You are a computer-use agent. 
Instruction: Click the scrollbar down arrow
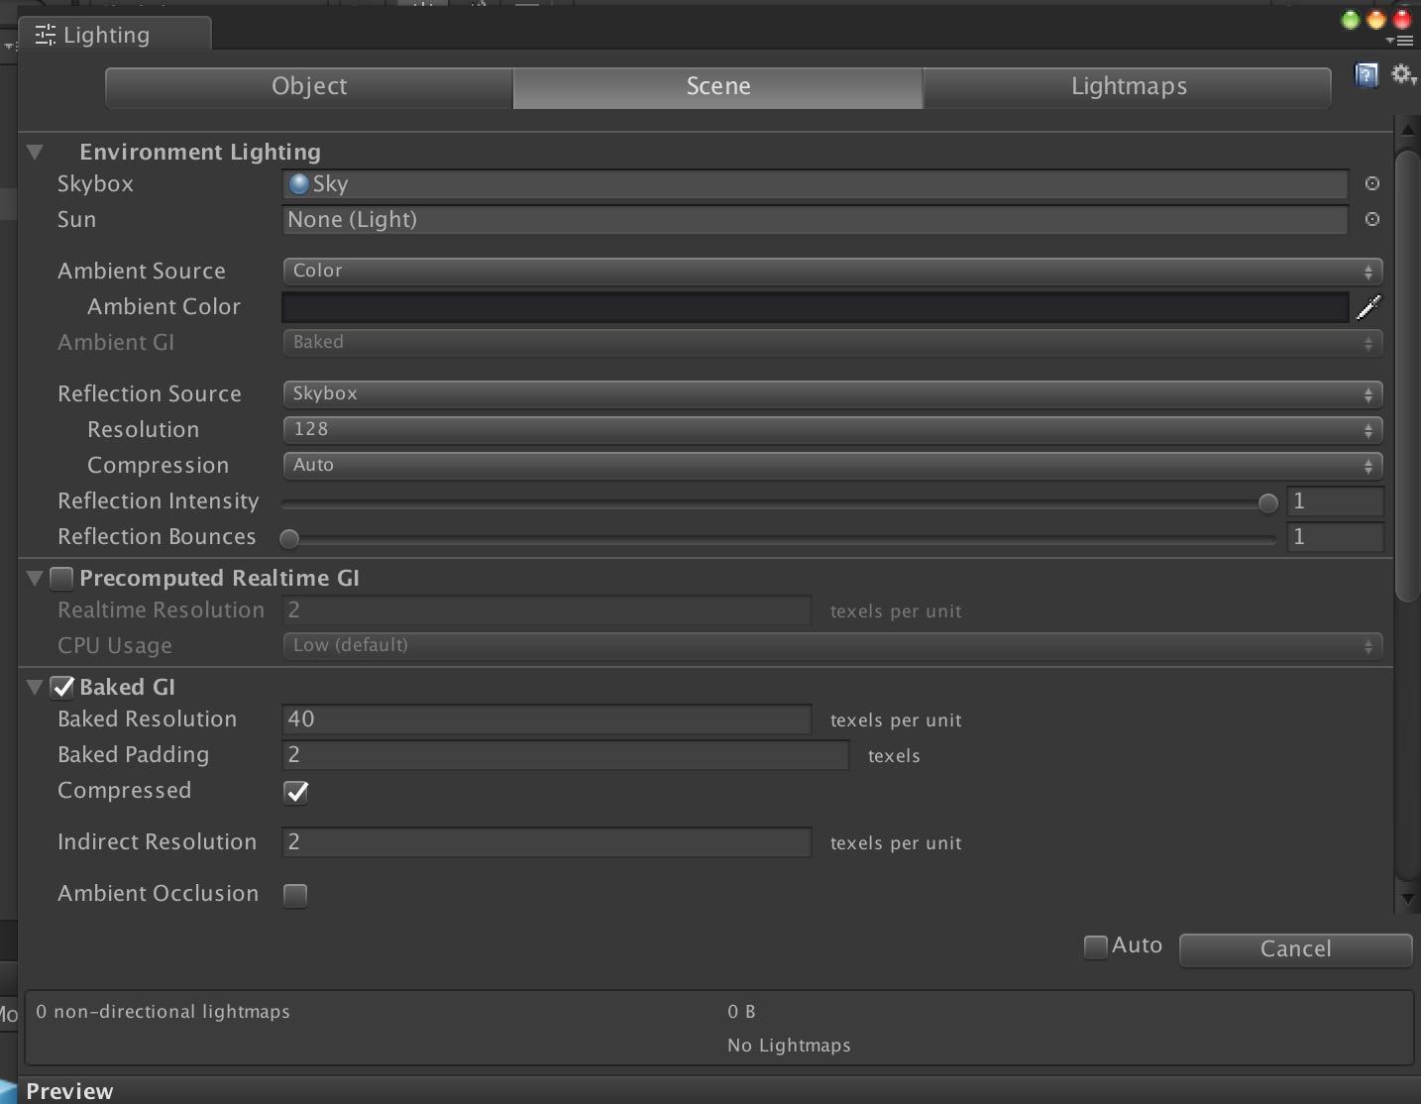click(x=1407, y=899)
